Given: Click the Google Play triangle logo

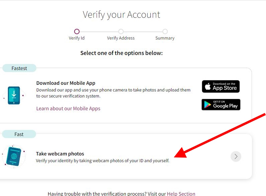Looking at the screenshot, I should [x=208, y=105].
